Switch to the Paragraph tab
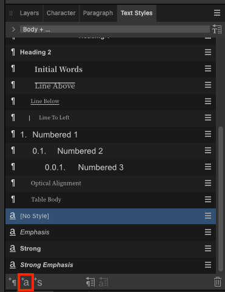 (98, 13)
